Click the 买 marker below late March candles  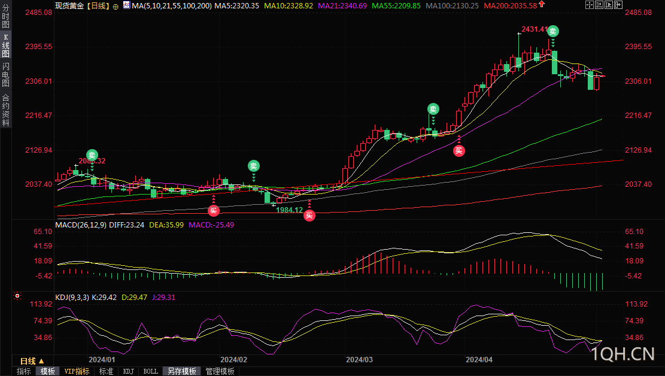[x=459, y=151]
